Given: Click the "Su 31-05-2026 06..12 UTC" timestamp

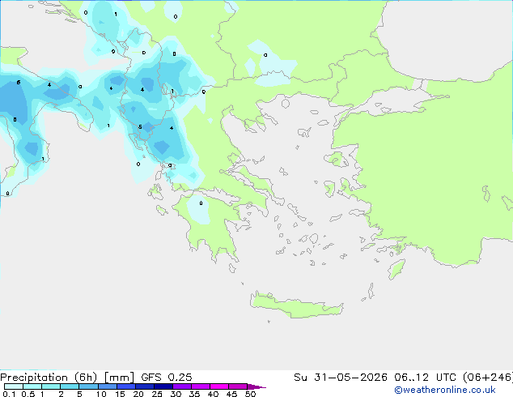Looking at the screenshot, I should (x=375, y=378).
